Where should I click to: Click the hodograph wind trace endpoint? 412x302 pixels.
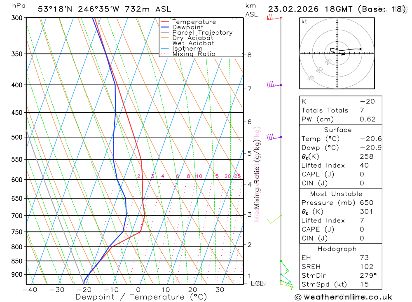[x=360, y=49]
